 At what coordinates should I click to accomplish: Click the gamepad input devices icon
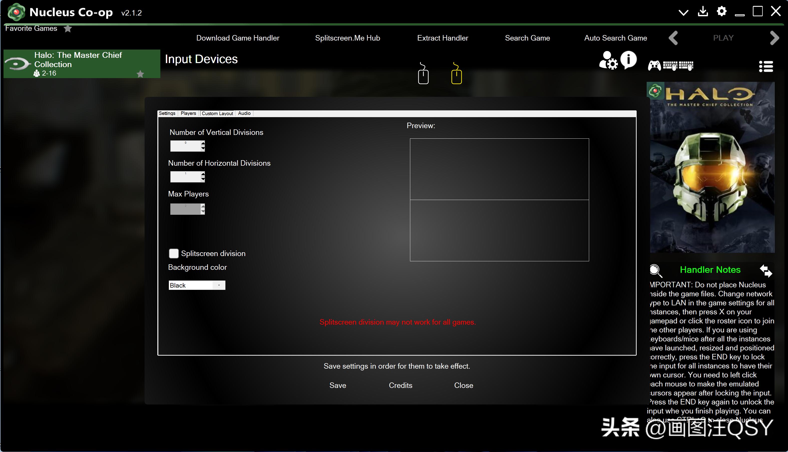pyautogui.click(x=654, y=66)
